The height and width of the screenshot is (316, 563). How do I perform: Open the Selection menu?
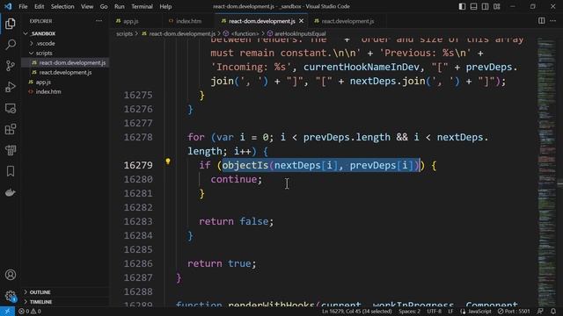(x=62, y=6)
